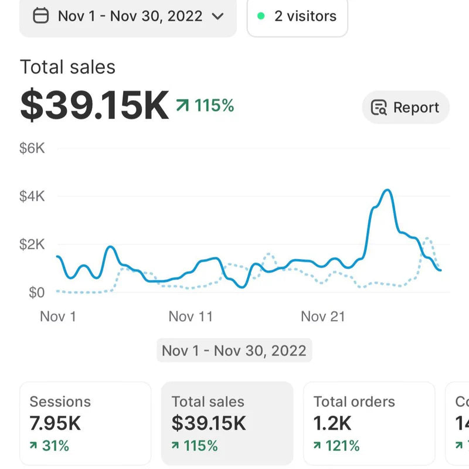Select the Sessions metric card
469x469 pixels.
coord(85,423)
